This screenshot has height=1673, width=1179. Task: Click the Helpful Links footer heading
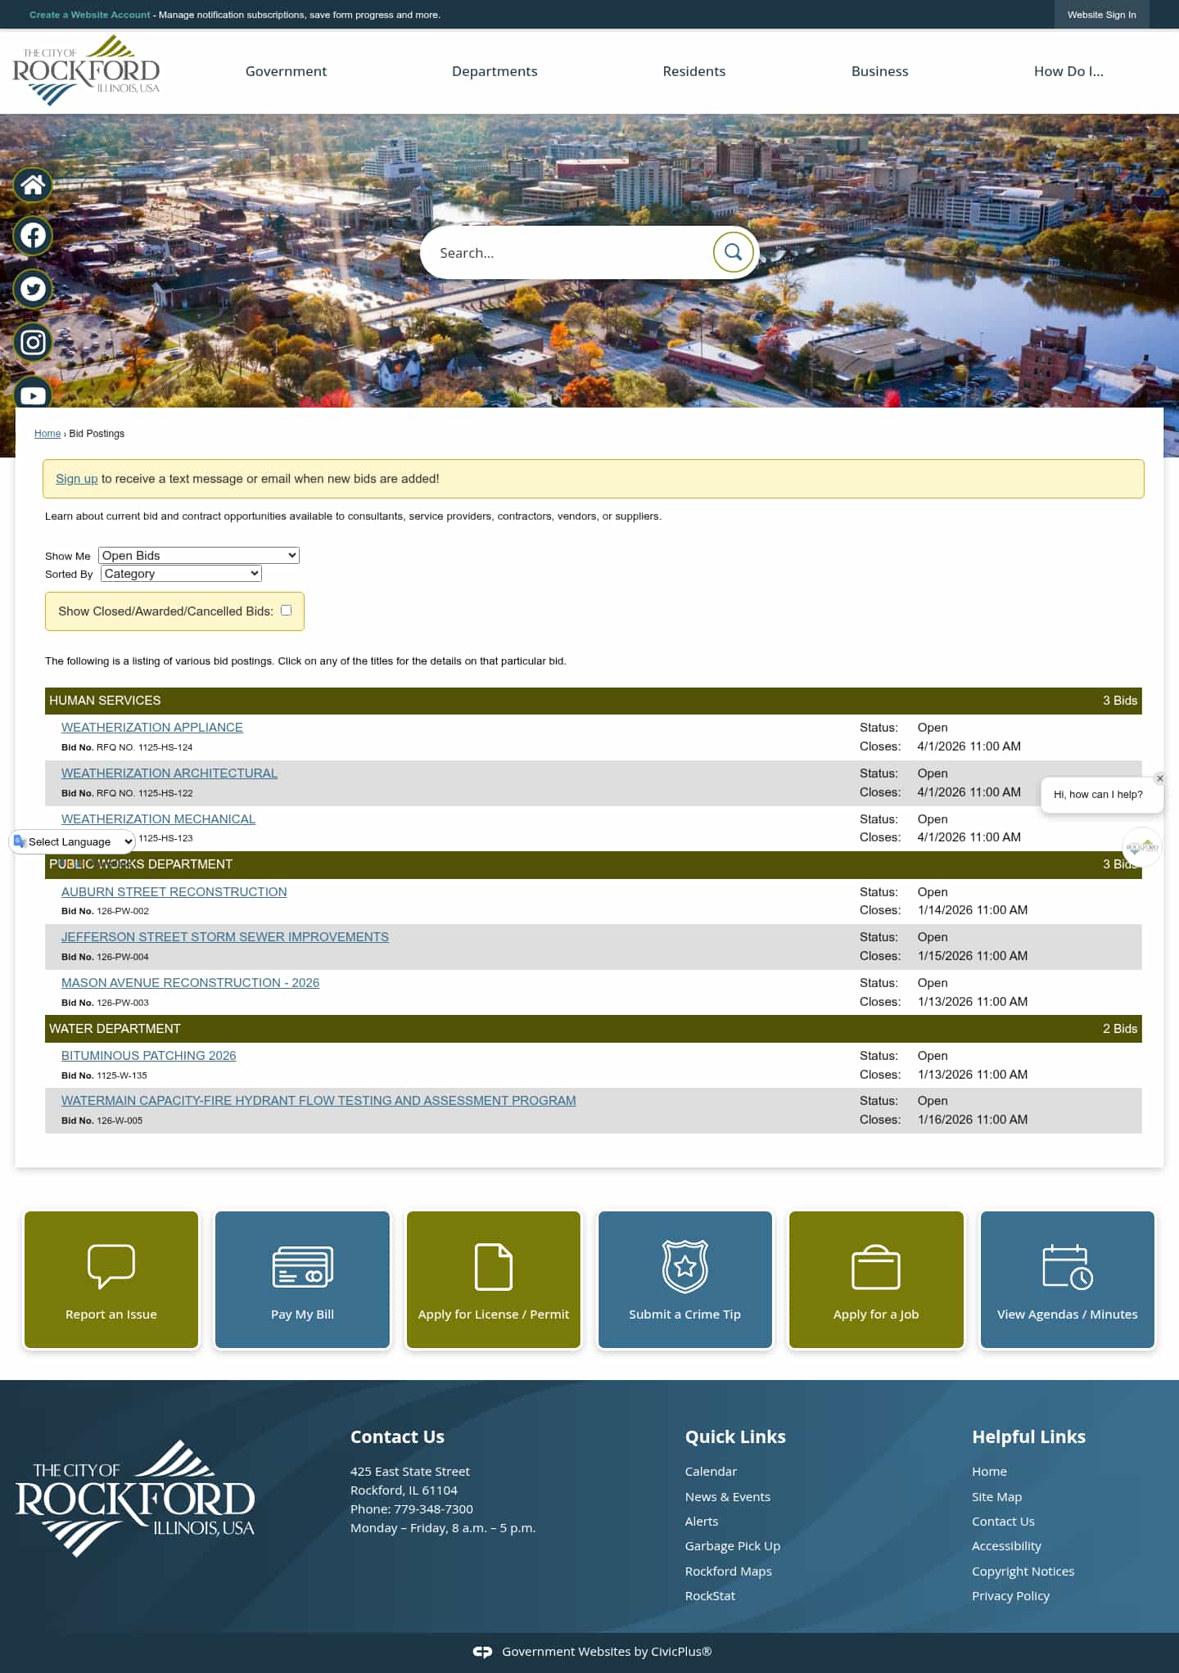pyautogui.click(x=1028, y=1436)
